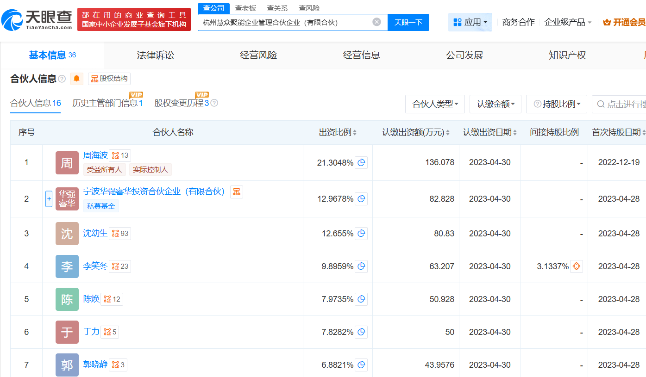This screenshot has height=377, width=646.
Task: Clear search text with the X icon
Action: click(377, 22)
